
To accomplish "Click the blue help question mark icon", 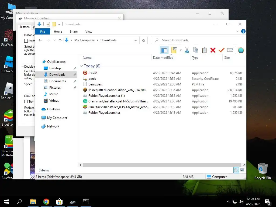I will (243, 31).
